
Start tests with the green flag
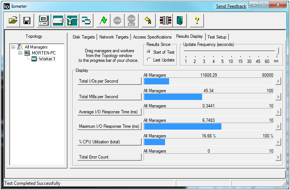[103, 20]
